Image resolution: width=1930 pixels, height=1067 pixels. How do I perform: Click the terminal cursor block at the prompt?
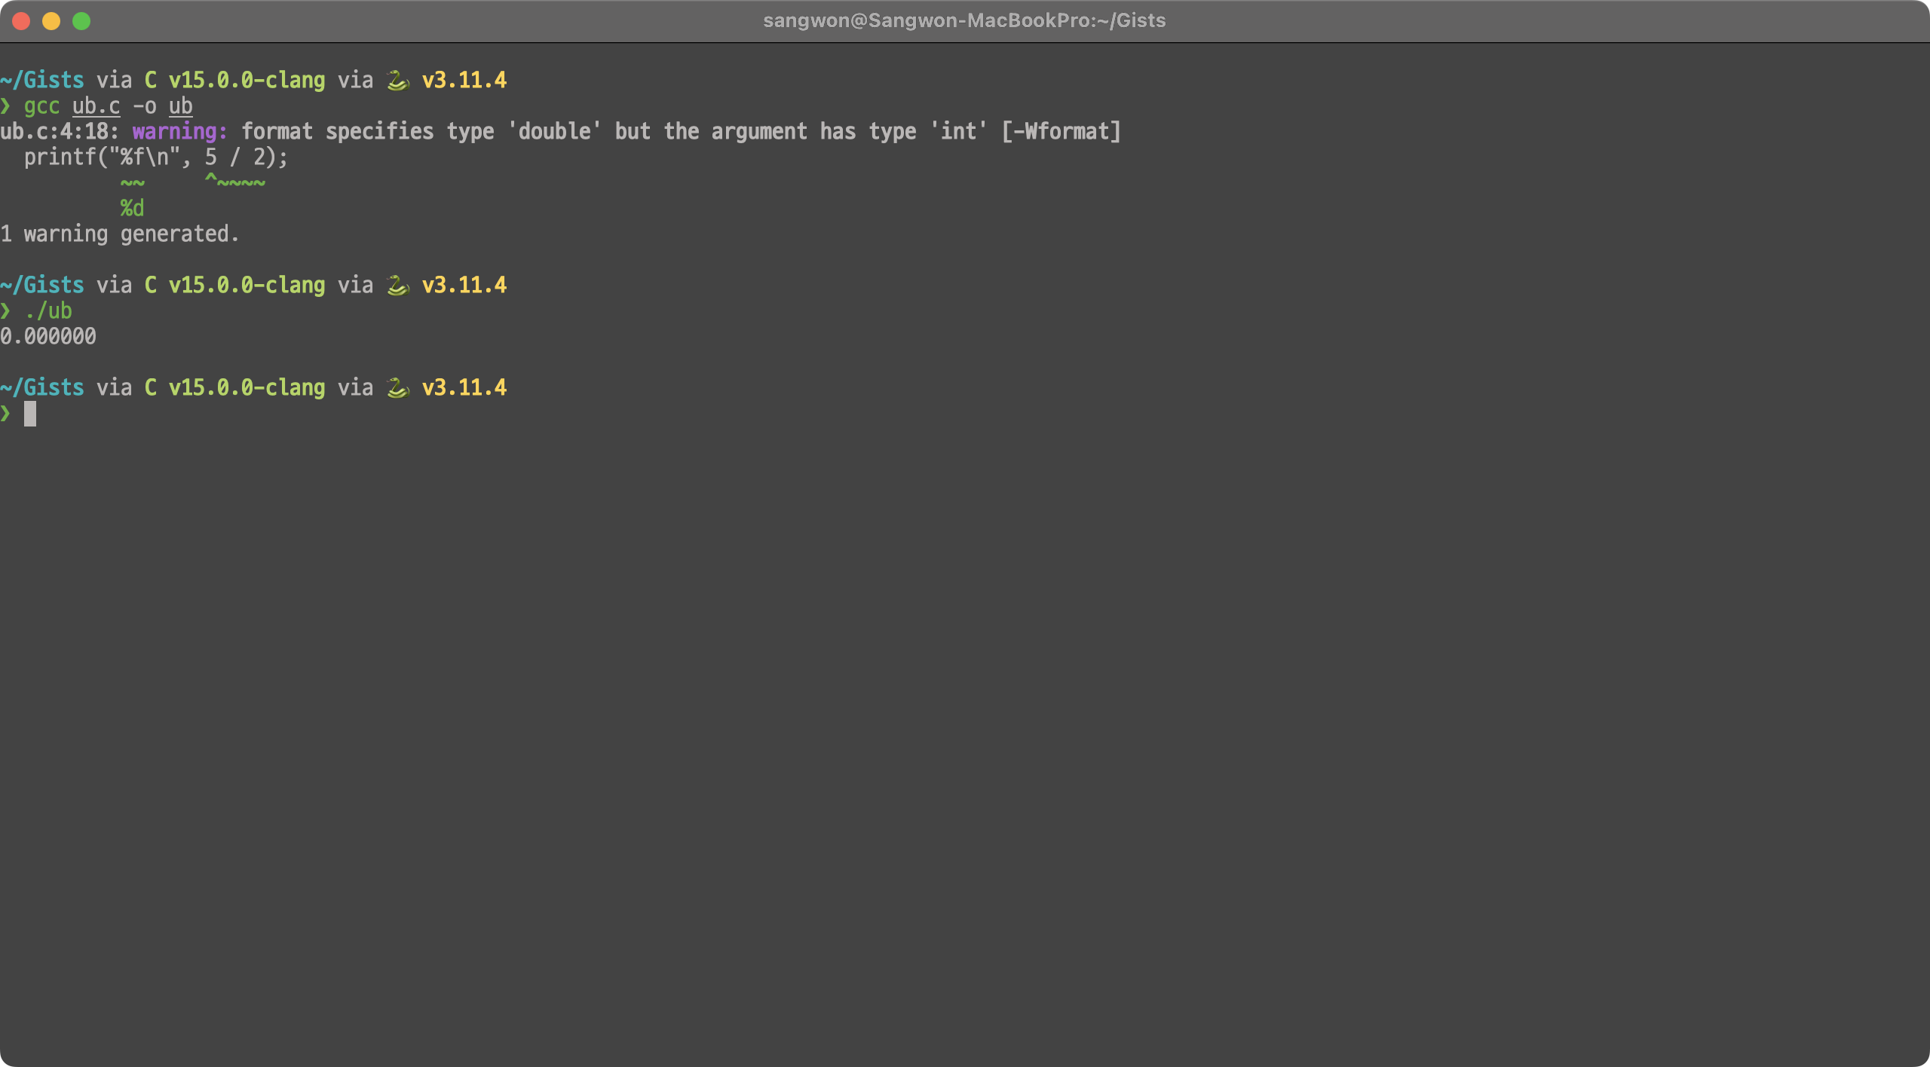coord(30,414)
